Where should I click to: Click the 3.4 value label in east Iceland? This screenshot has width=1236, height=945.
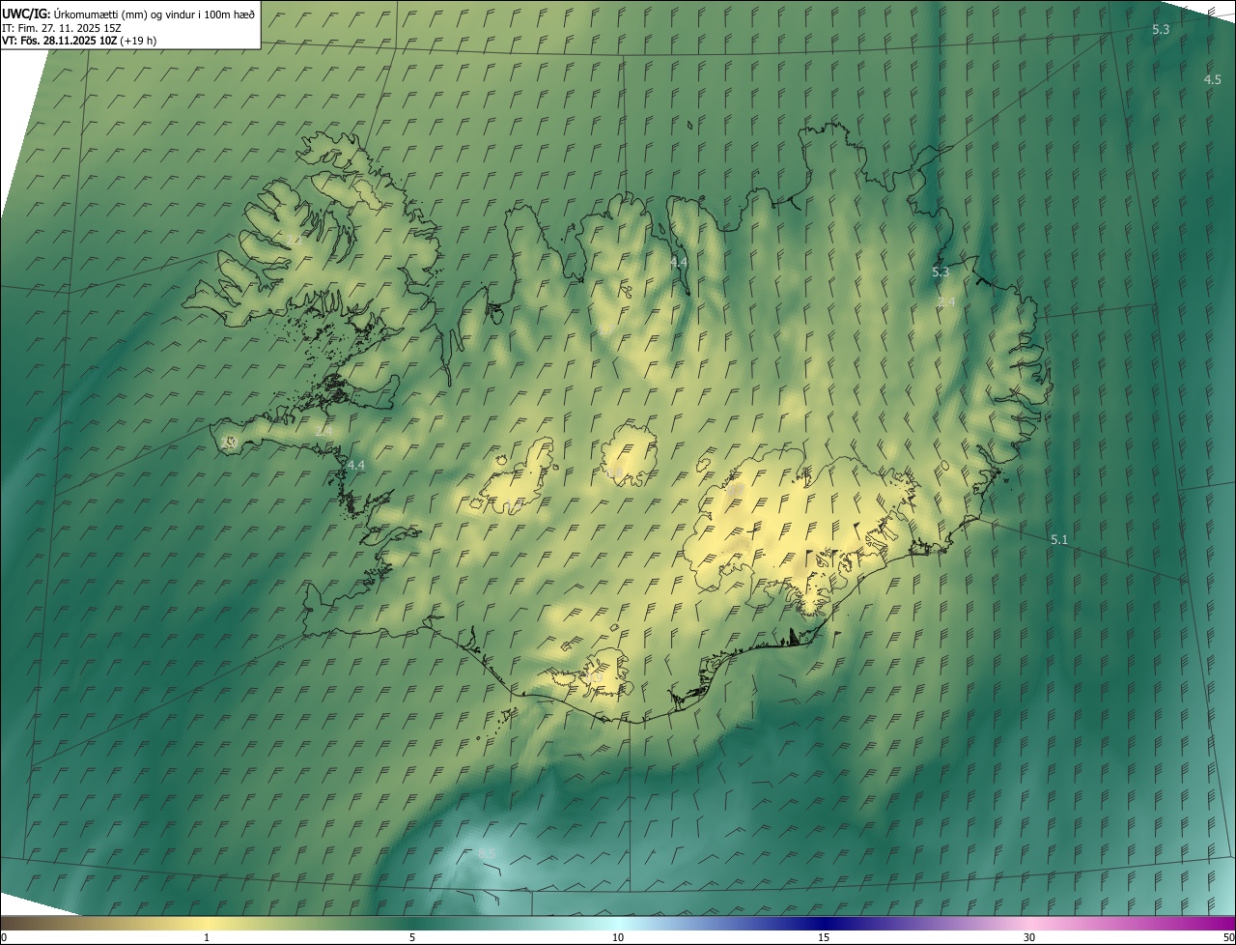(946, 302)
